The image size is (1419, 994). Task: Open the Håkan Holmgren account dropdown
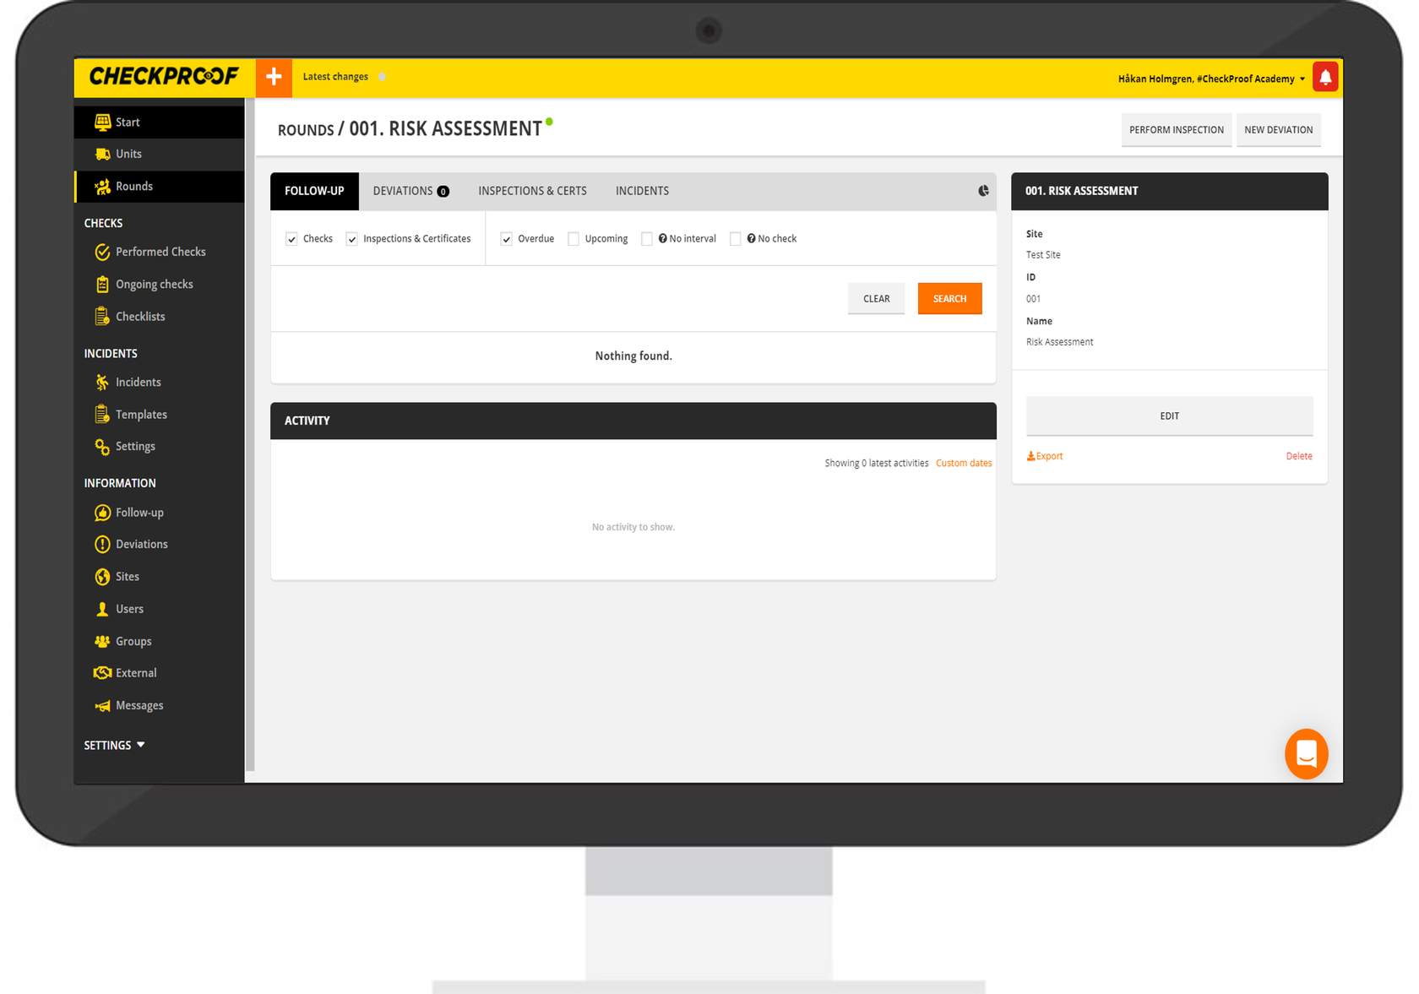(1210, 79)
